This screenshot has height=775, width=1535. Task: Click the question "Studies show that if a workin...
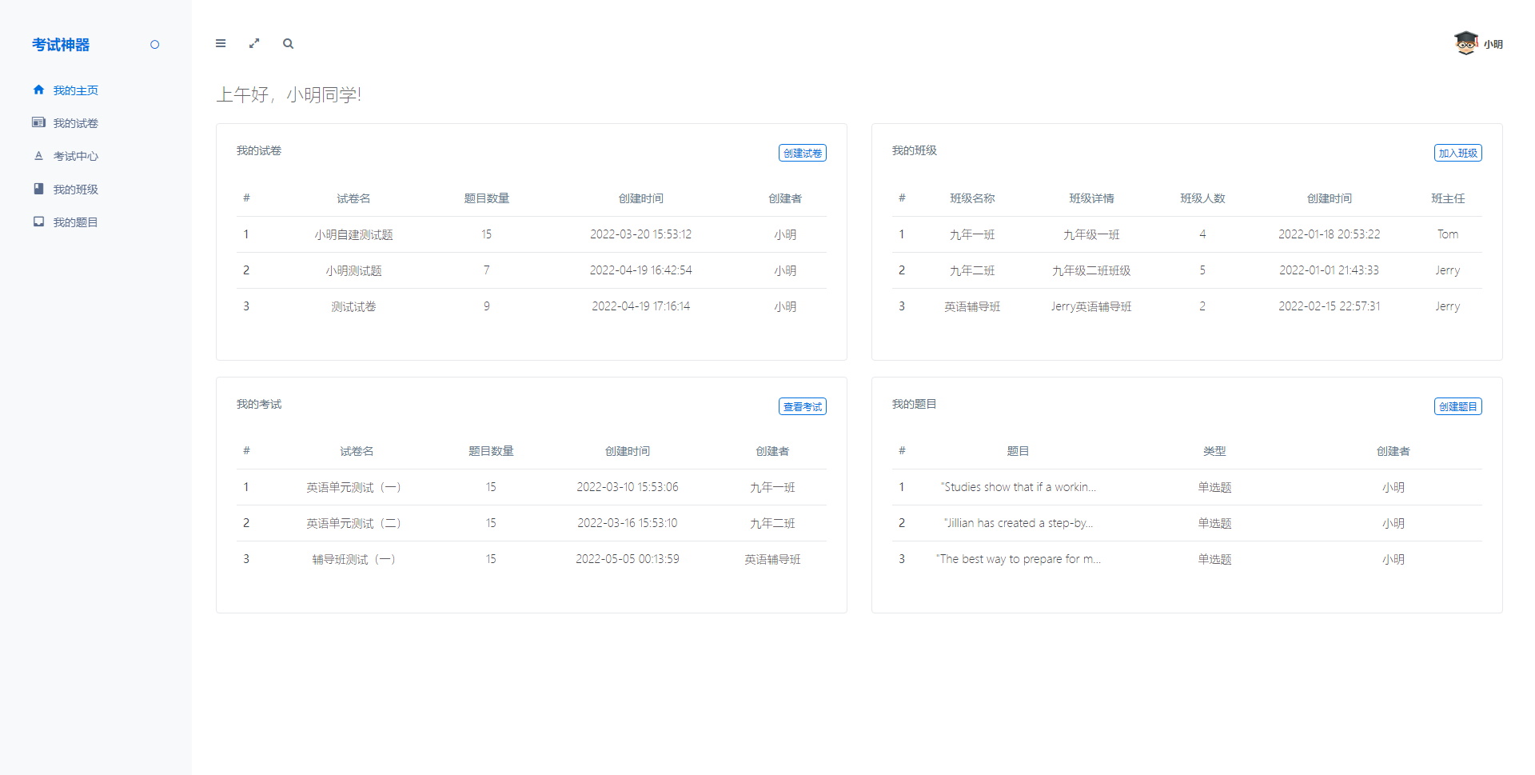click(x=1019, y=487)
